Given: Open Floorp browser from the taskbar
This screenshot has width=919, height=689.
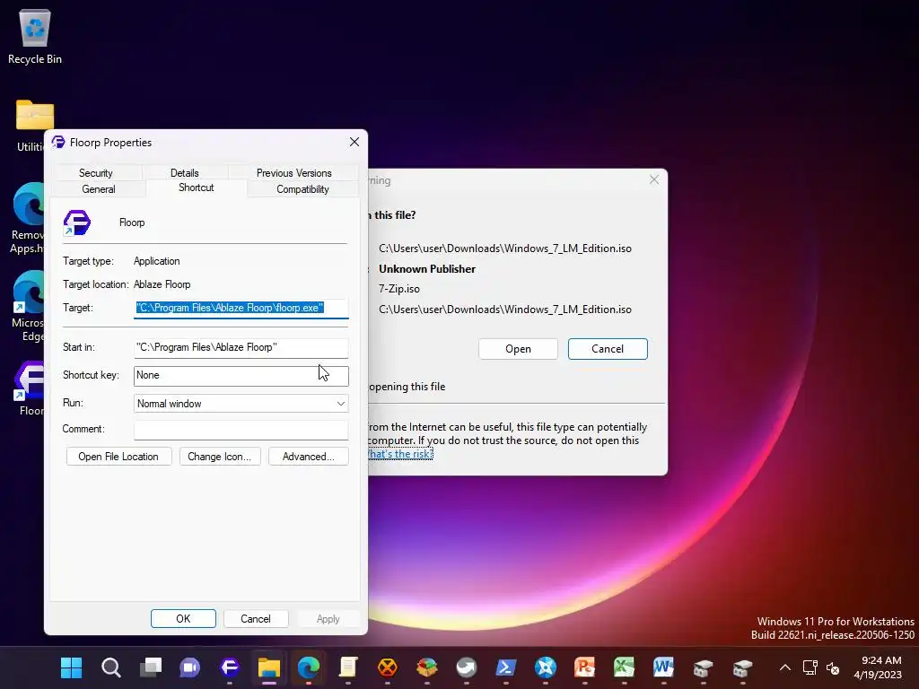Looking at the screenshot, I should pos(230,667).
